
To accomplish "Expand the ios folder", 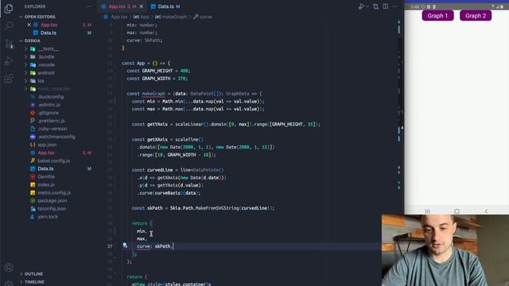I will [41, 81].
